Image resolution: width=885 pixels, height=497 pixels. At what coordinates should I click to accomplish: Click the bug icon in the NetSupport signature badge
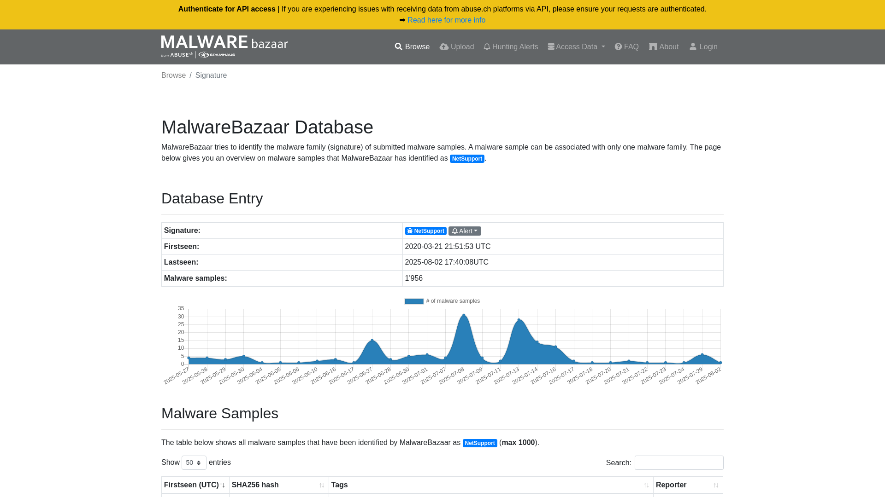tap(410, 231)
